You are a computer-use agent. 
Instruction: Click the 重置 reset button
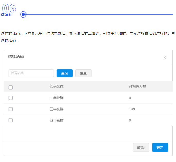coord(83,73)
